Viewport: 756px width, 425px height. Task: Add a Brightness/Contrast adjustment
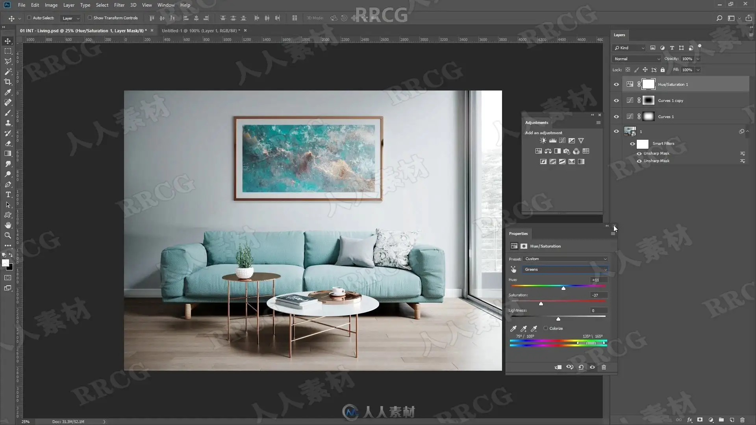pos(543,140)
